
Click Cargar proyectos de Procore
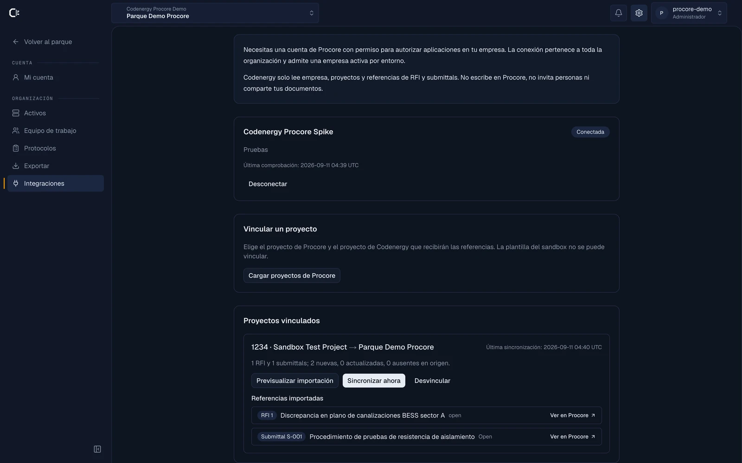(292, 275)
